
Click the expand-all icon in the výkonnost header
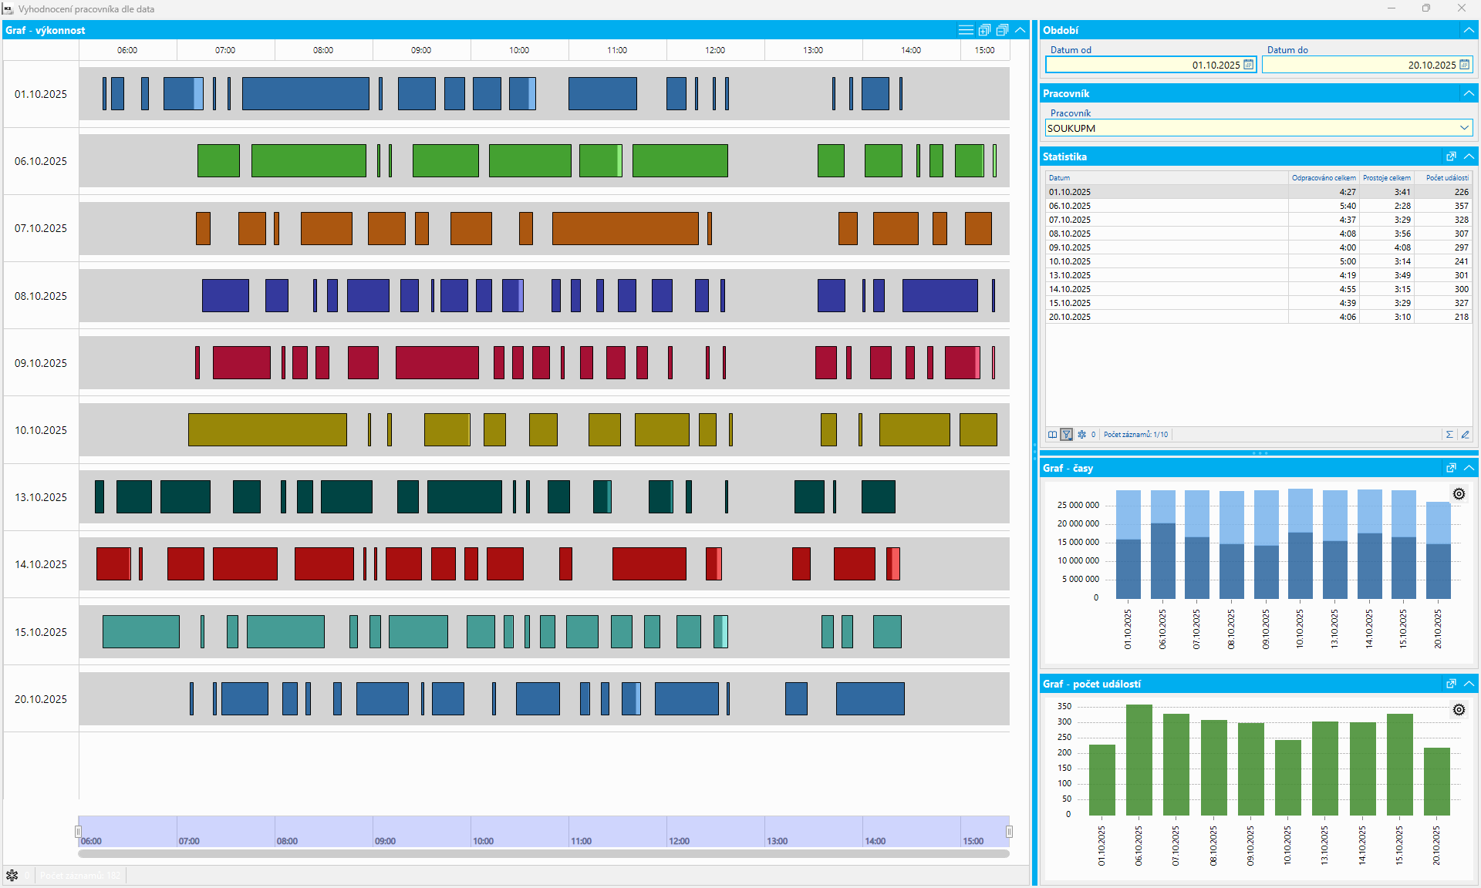tap(984, 30)
